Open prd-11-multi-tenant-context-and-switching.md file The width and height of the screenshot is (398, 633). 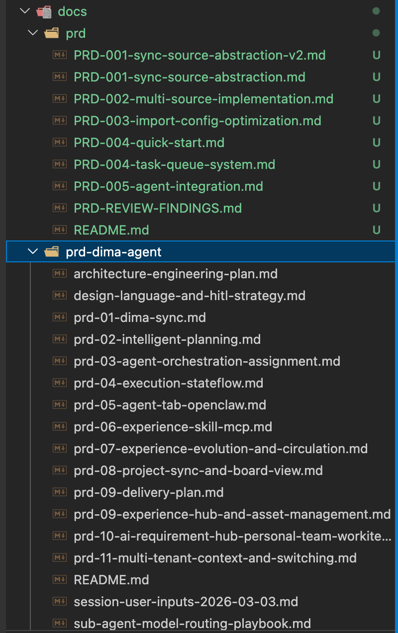(215, 558)
